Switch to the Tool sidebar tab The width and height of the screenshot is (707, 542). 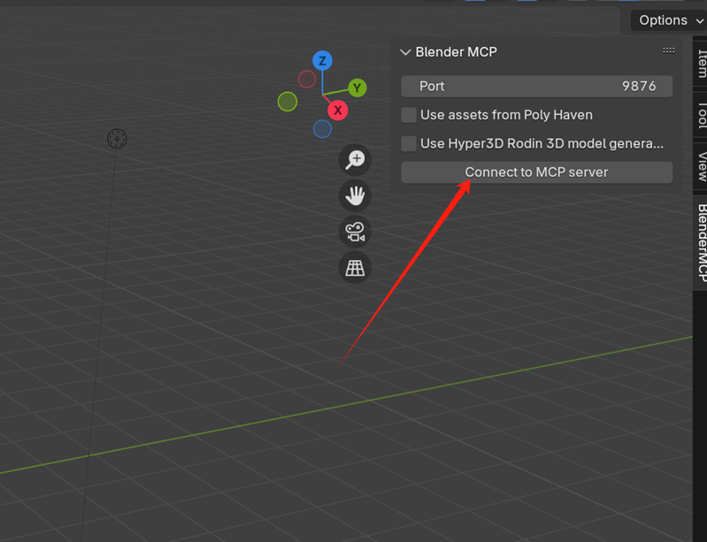(701, 115)
